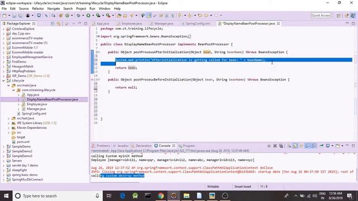358x201 pixels.
Task: Switch to the App.java editor tab
Action: tap(101, 23)
